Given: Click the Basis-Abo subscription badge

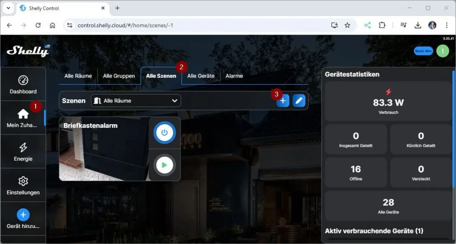Looking at the screenshot, I should click(423, 51).
